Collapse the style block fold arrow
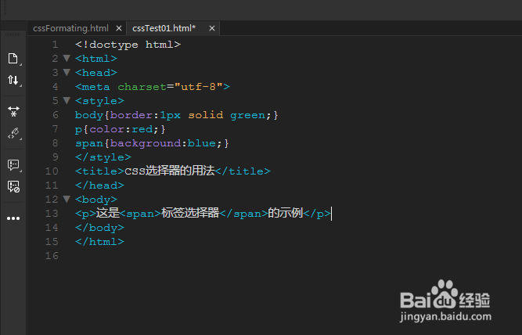Viewport: 522px width, 335px height. (x=67, y=101)
